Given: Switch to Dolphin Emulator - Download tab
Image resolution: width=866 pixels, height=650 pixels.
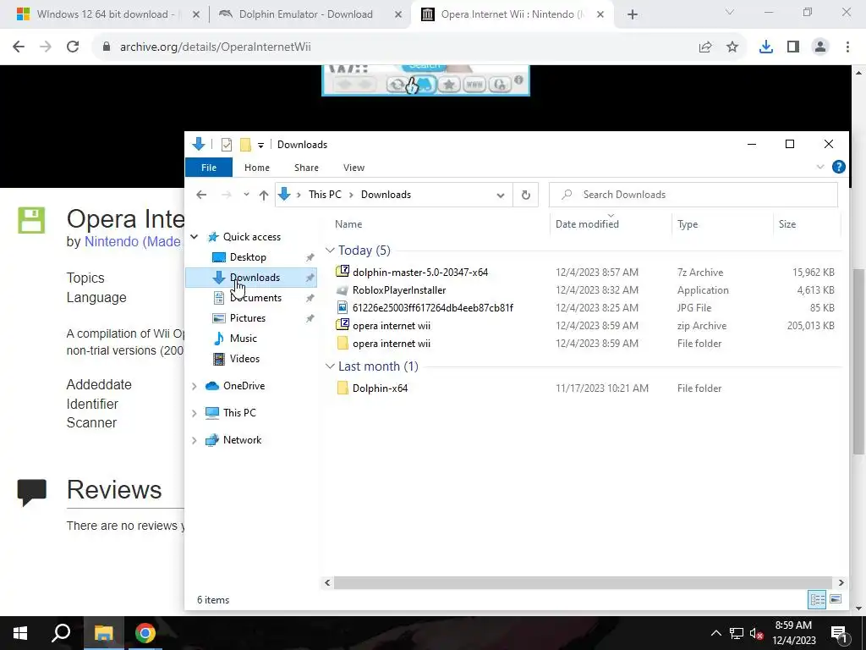Looking at the screenshot, I should [305, 14].
